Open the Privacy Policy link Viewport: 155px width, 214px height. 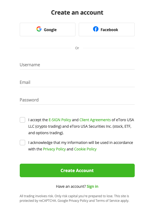tap(54, 149)
